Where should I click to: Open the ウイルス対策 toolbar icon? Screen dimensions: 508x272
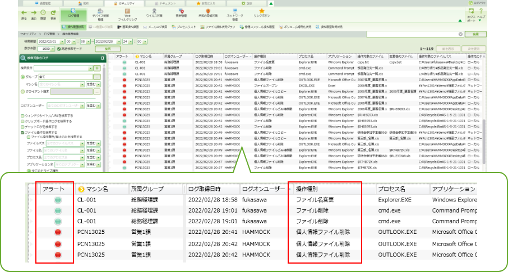[154, 13]
